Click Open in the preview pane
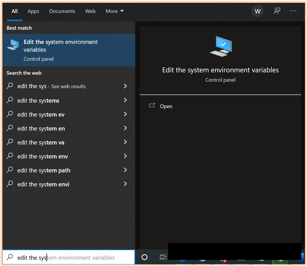307x266 pixels. pyautogui.click(x=166, y=106)
